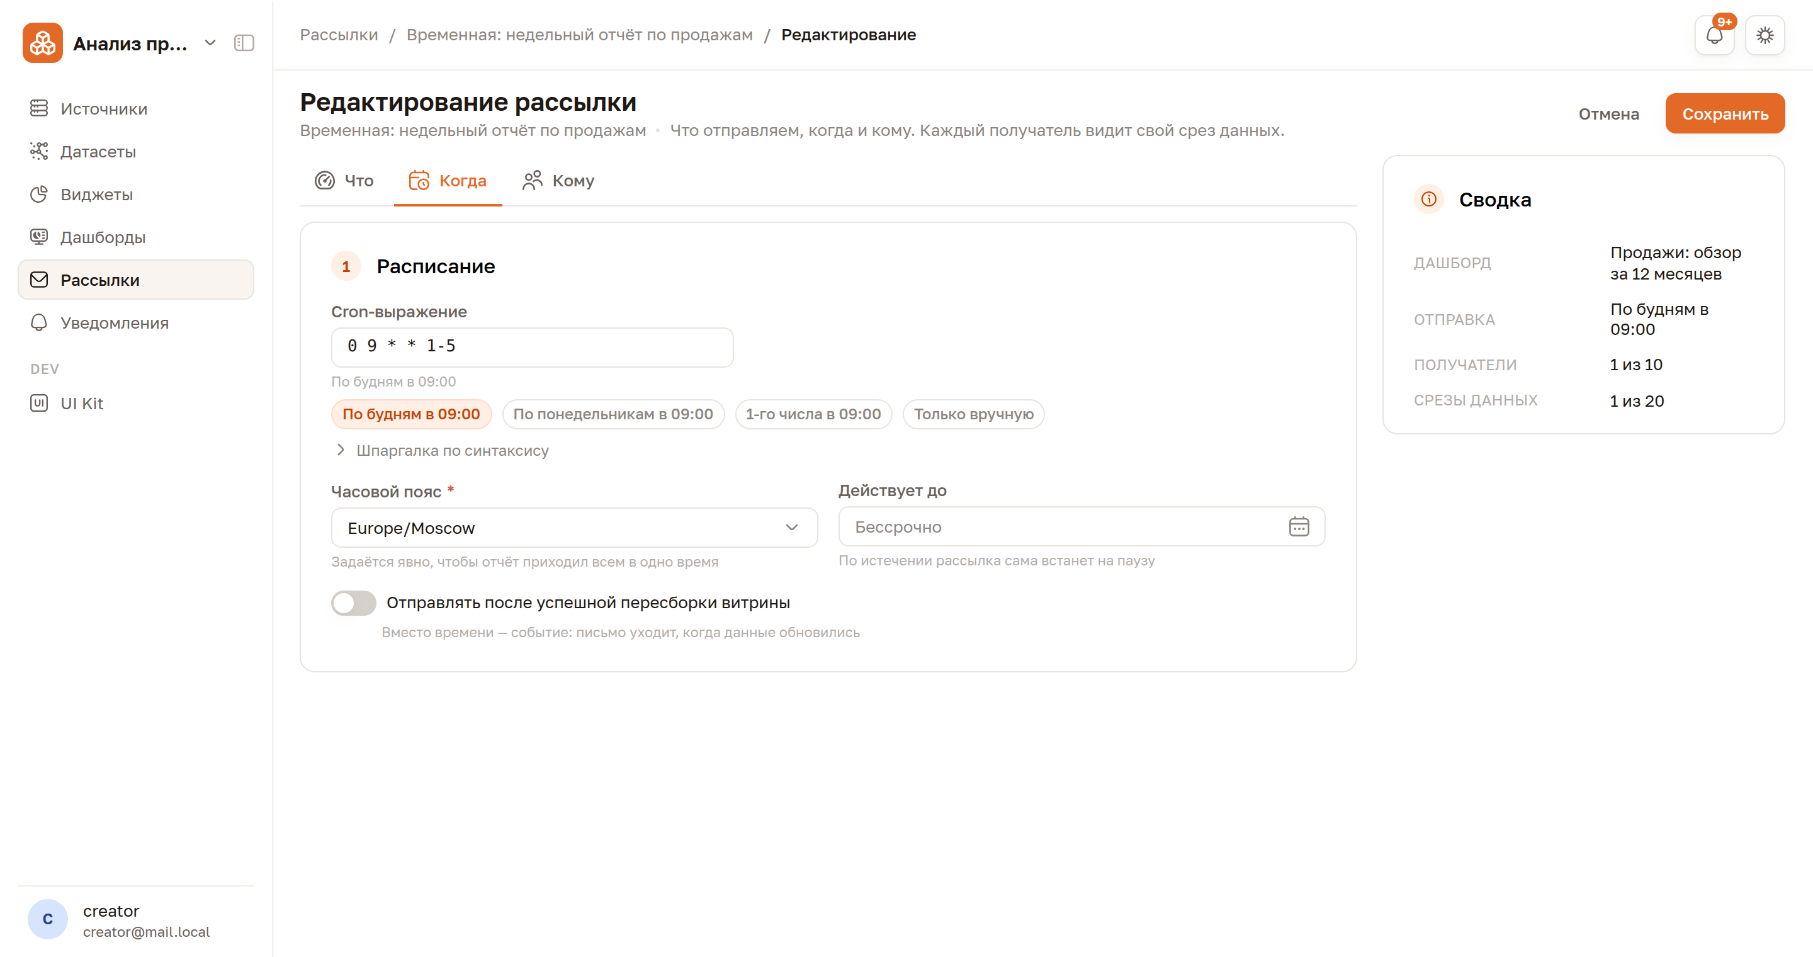This screenshot has height=957, width=1813.
Task: Click the Cron-выражение input field
Action: (x=532, y=347)
